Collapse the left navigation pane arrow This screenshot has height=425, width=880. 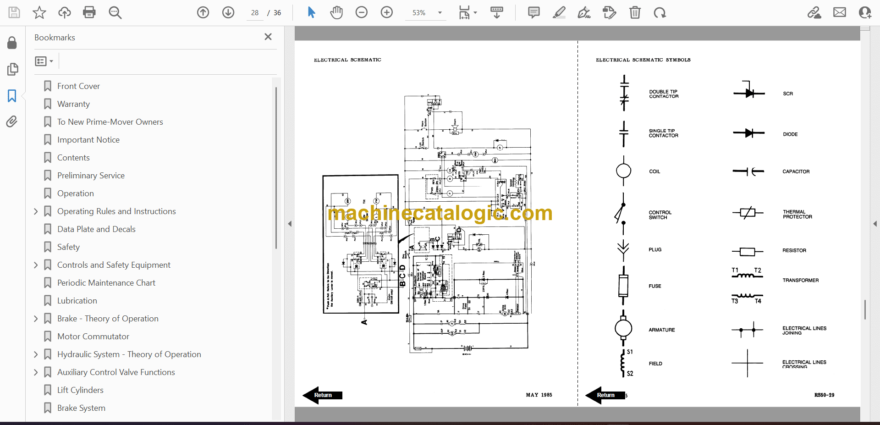[x=290, y=224]
